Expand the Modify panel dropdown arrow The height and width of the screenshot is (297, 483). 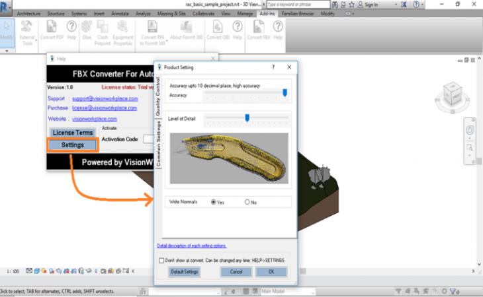[x=7, y=51]
